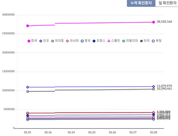Select the magenta US marker at 02.28
This screenshot has width=178, height=136.
click(x=153, y=22)
